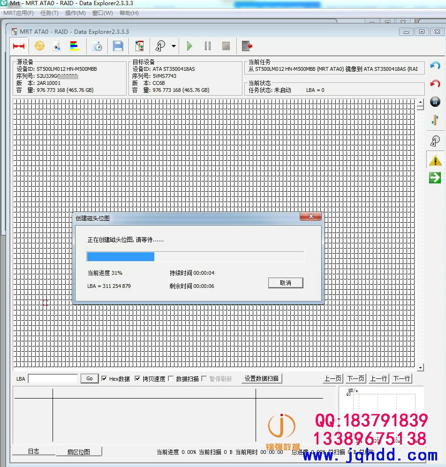Click the yellow warning triangle icon
The height and width of the screenshot is (467, 446).
[435, 160]
